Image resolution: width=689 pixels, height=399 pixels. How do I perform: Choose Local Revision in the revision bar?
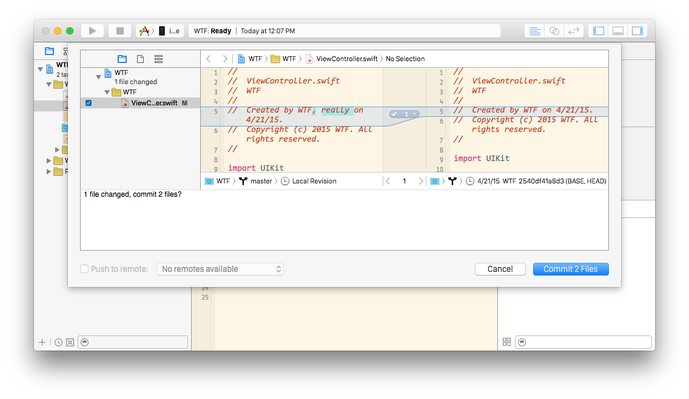(309, 181)
